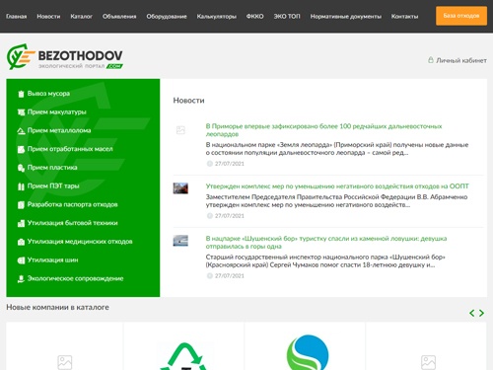Click the thumbnail of the ООПТ news
Screen dimensions: 493x370
tap(180, 188)
